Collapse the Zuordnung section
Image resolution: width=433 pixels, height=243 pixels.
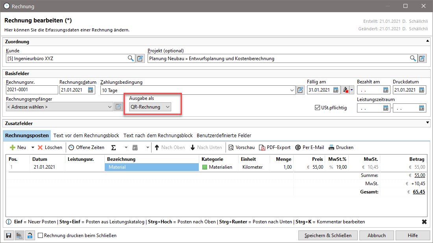click(x=427, y=41)
